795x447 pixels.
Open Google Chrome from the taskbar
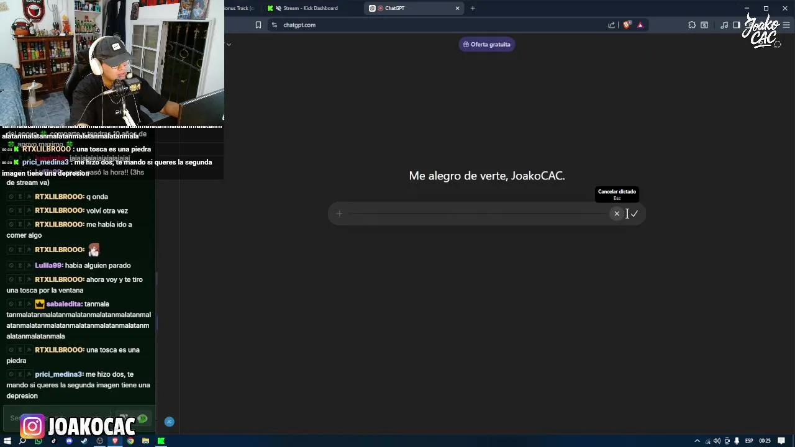(130, 441)
